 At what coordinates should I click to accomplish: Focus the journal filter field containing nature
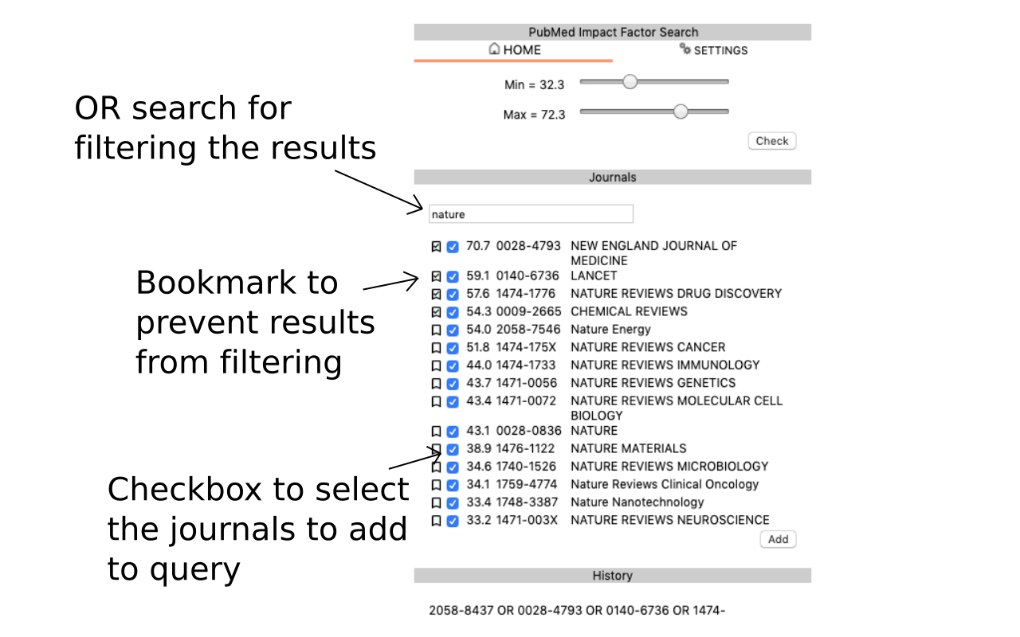pyautogui.click(x=531, y=213)
